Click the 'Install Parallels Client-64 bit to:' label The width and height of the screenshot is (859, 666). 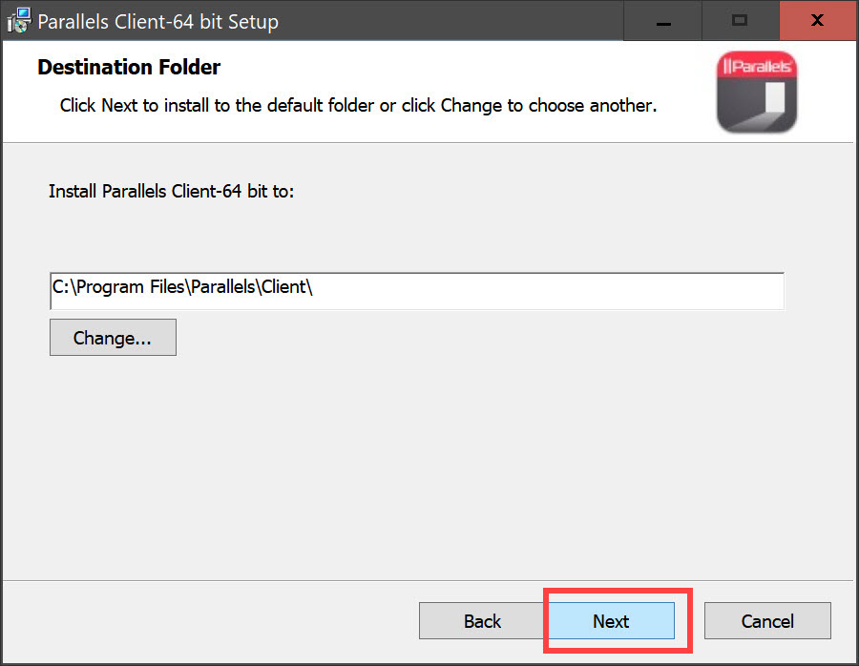[x=172, y=191]
